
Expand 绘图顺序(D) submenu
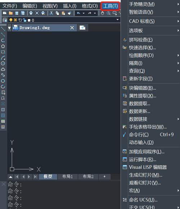coord(151,55)
